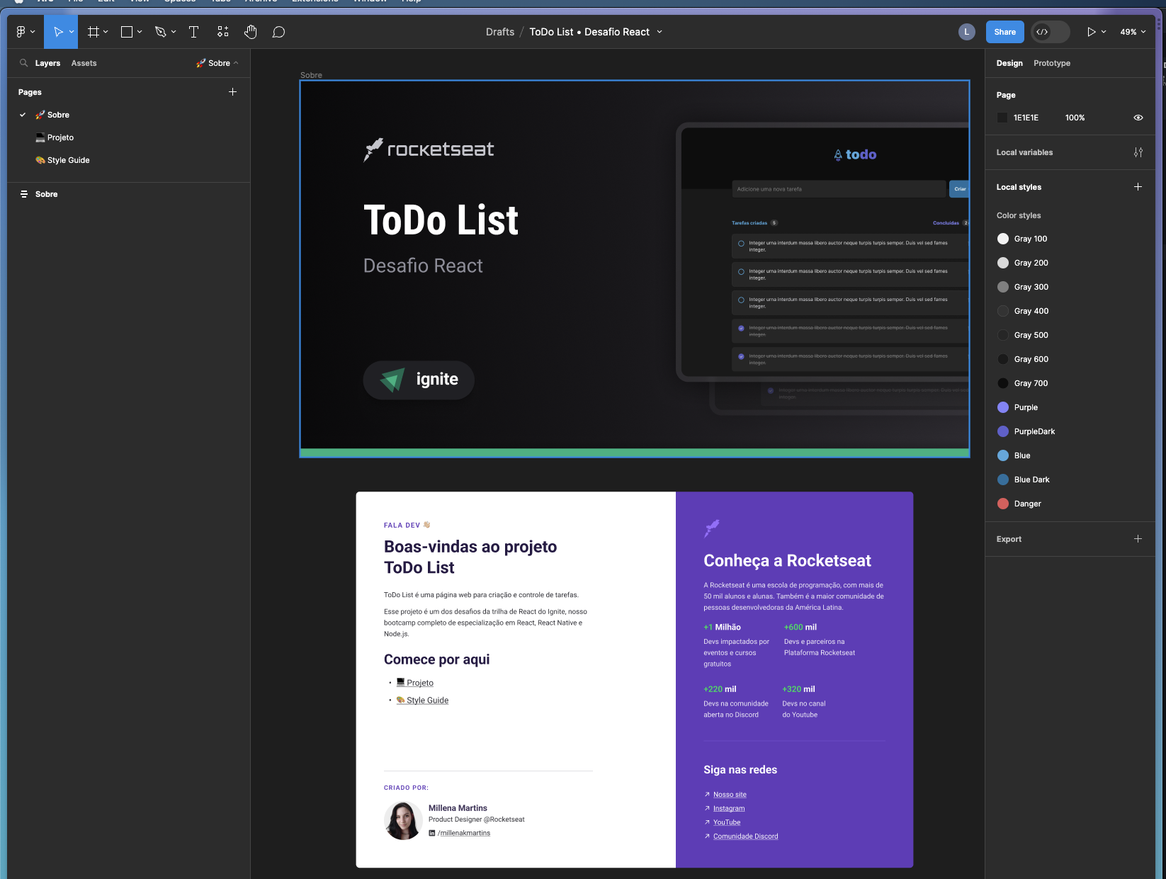Click the Sobre layer row in layers
Screen dimensions: 1166x879
point(129,194)
